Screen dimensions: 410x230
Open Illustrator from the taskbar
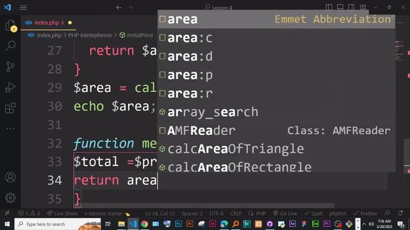tap(190, 224)
